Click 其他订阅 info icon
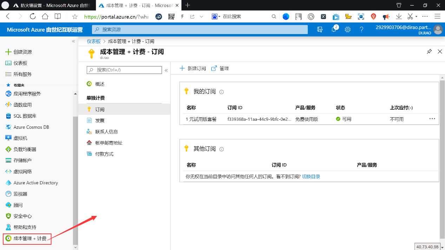This screenshot has height=250, width=445. click(221, 149)
